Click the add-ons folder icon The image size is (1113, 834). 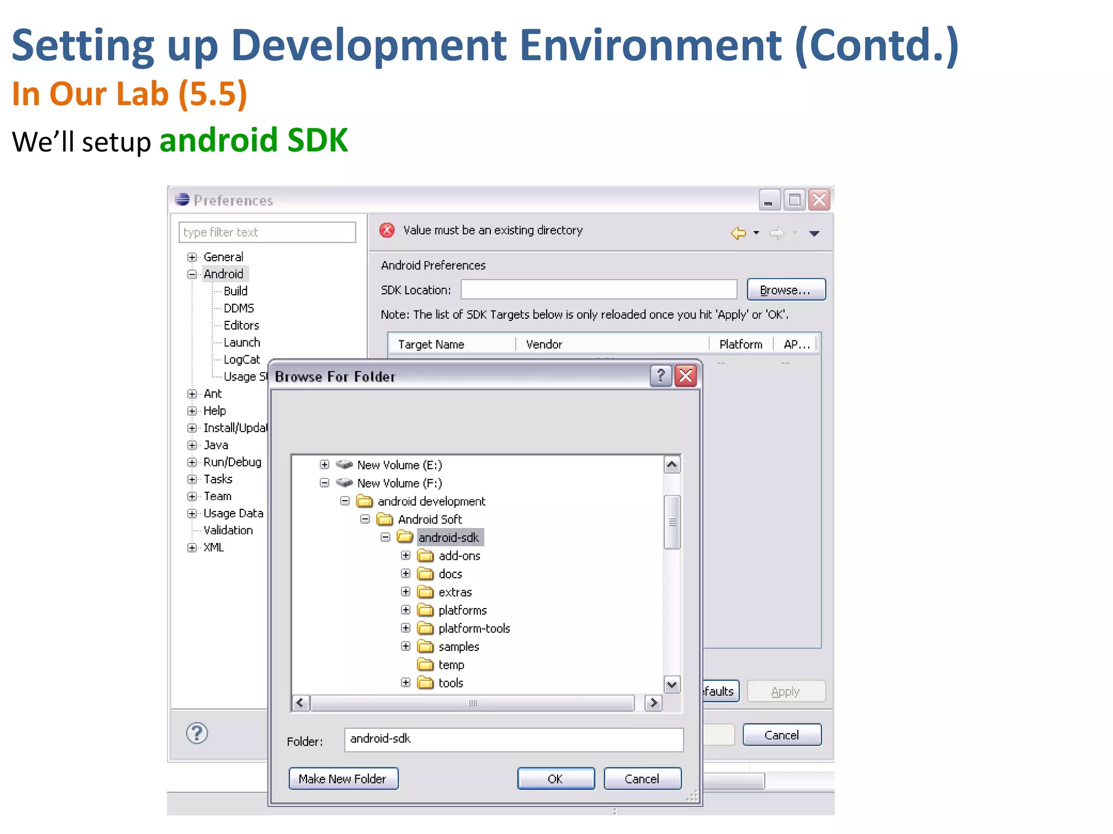(x=426, y=555)
